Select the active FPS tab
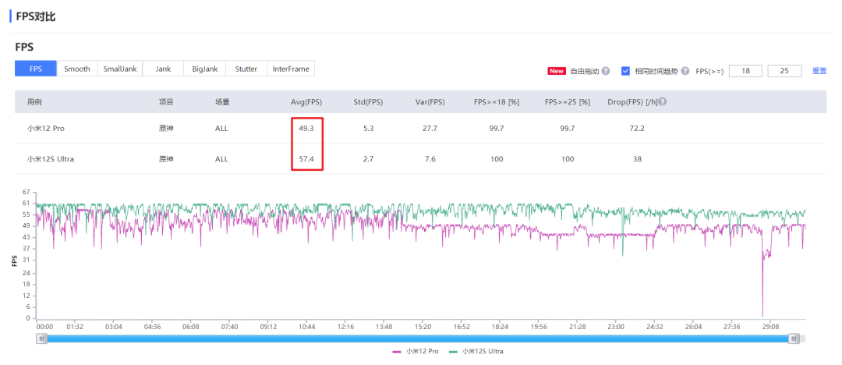The image size is (842, 365). [x=36, y=69]
